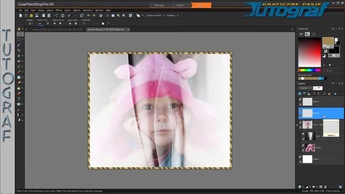Viewport: 345px width, 194px height.
Task: Select the Text tool
Action: tap(19, 99)
